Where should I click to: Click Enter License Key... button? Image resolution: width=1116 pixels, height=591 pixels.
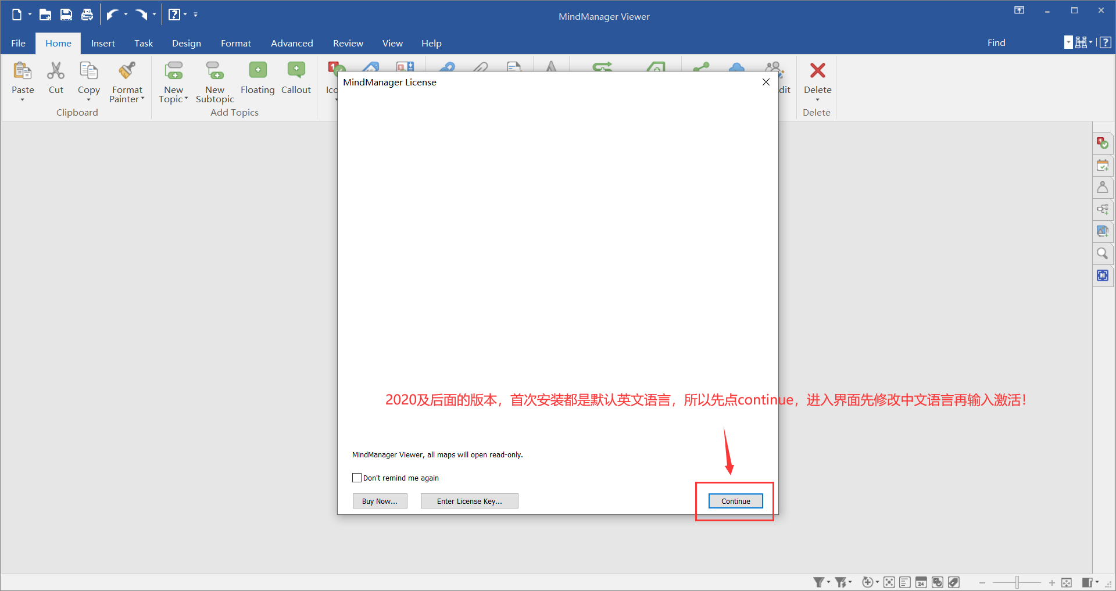click(x=469, y=501)
